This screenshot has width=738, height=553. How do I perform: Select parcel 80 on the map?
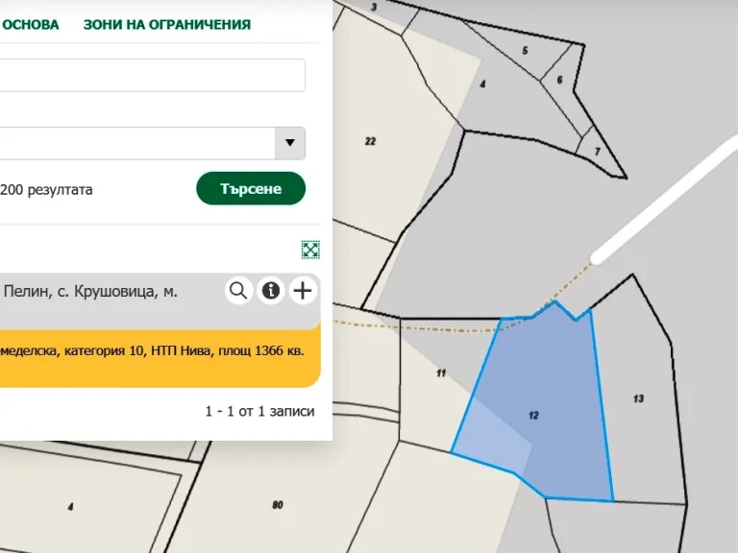pos(278,505)
